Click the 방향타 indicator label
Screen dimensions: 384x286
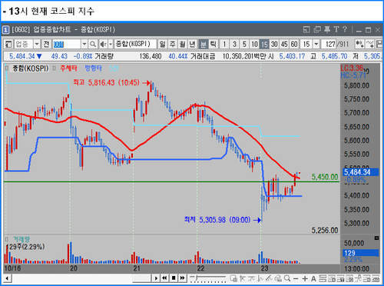click(x=94, y=68)
